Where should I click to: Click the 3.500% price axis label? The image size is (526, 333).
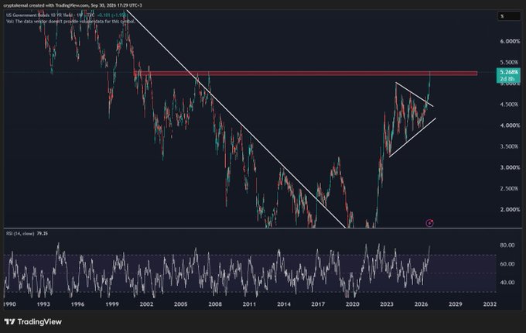pyautogui.click(x=510, y=146)
